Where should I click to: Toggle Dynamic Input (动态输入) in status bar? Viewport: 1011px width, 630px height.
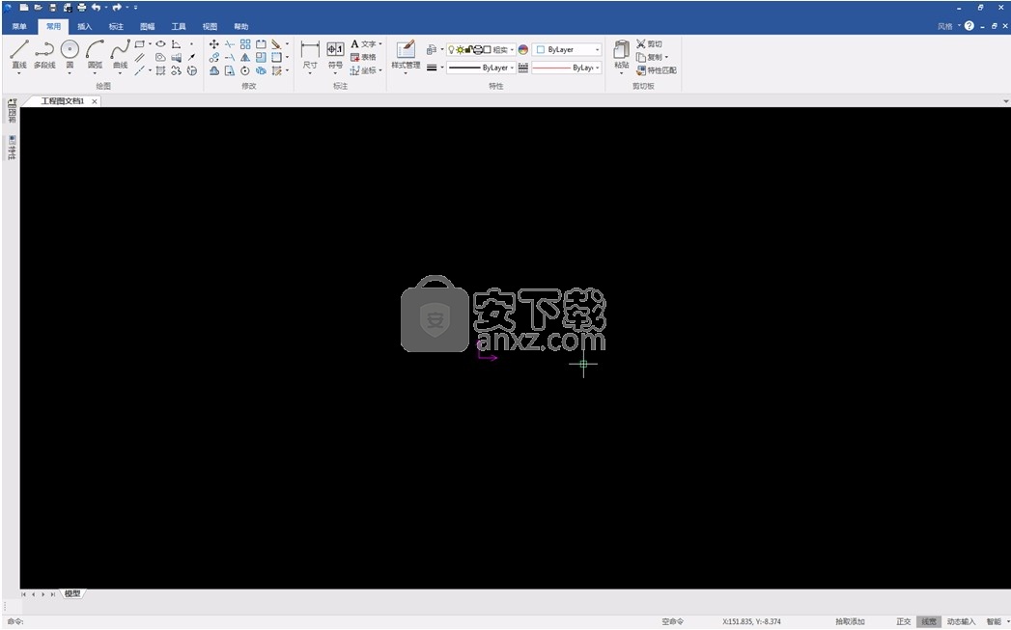(x=961, y=621)
